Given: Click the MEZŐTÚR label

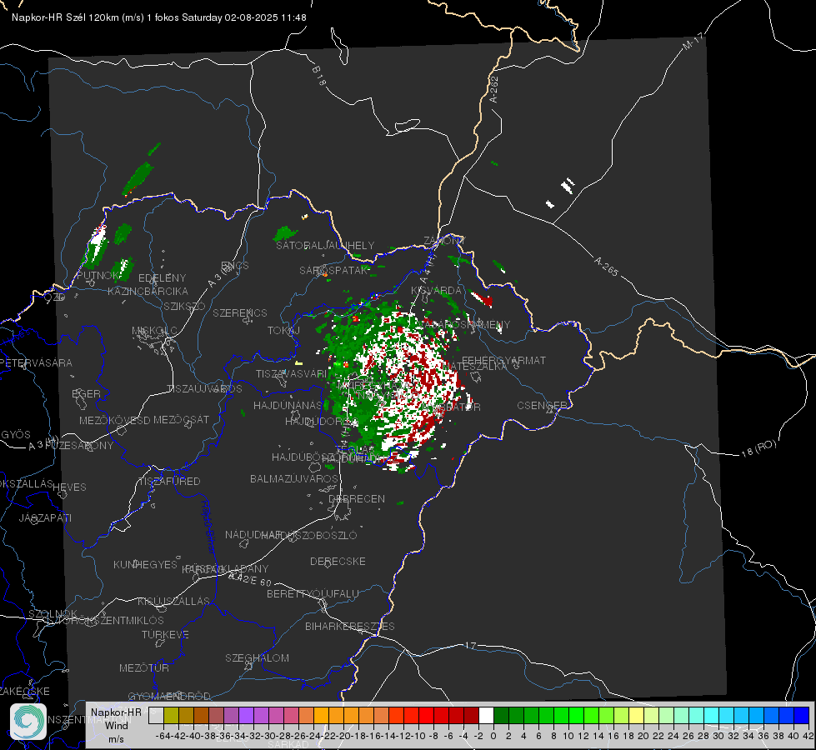Looking at the screenshot, I should 144,667.
